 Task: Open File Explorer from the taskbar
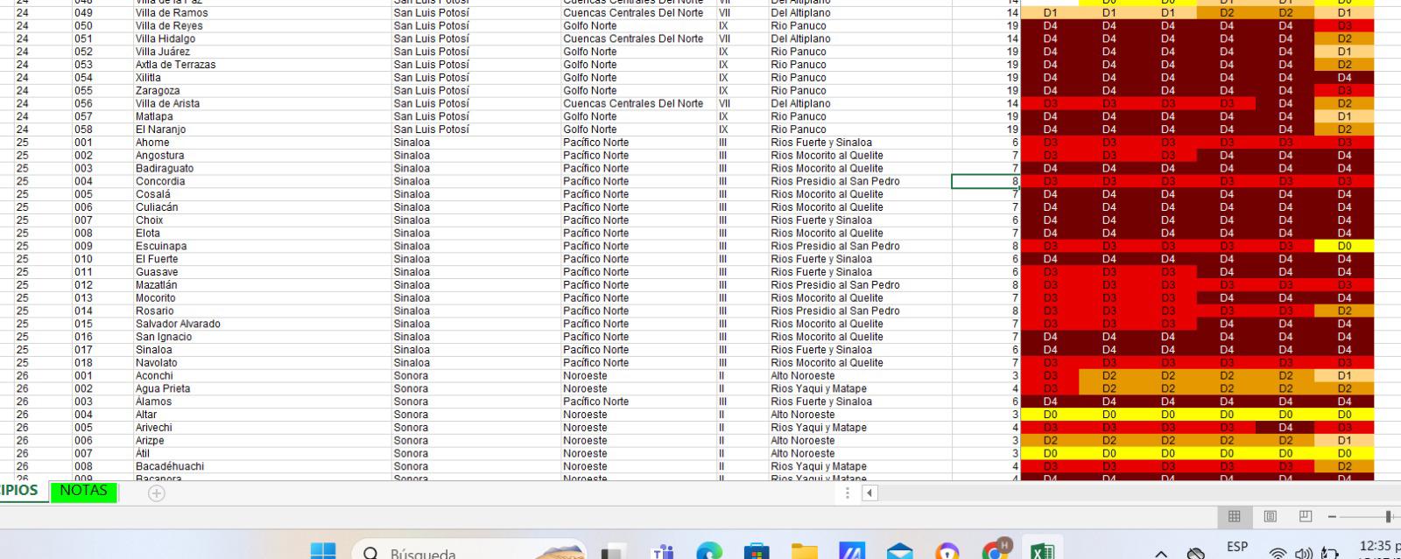click(804, 551)
